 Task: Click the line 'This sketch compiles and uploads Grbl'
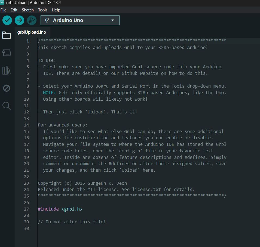click(123, 47)
